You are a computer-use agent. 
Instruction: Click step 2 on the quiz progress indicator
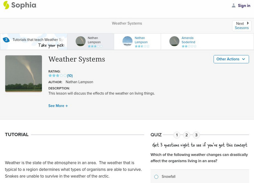click(x=186, y=135)
